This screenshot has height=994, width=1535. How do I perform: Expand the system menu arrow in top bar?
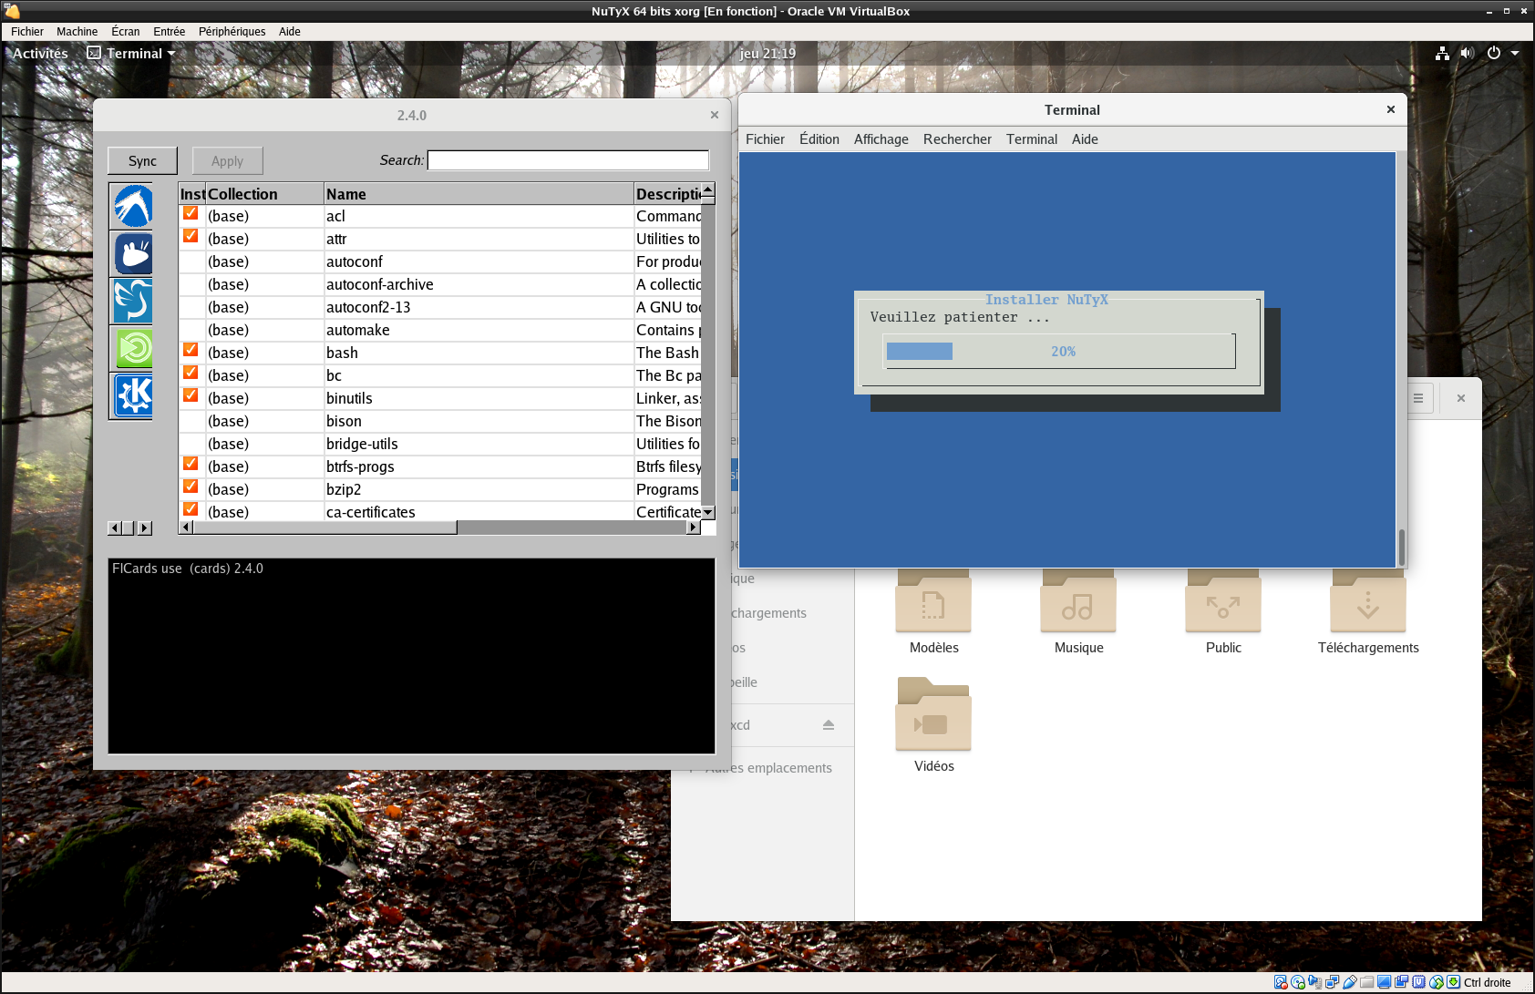tap(1515, 54)
